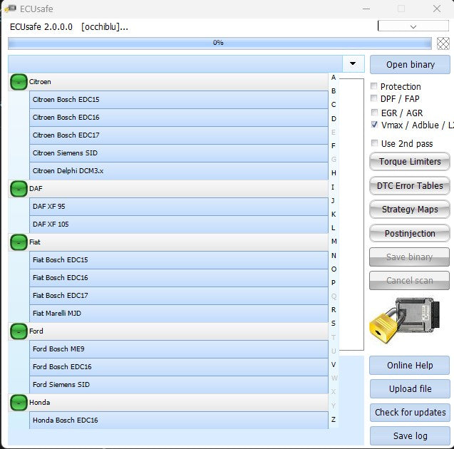Click the Upload file button
454x449 pixels.
(x=410, y=389)
